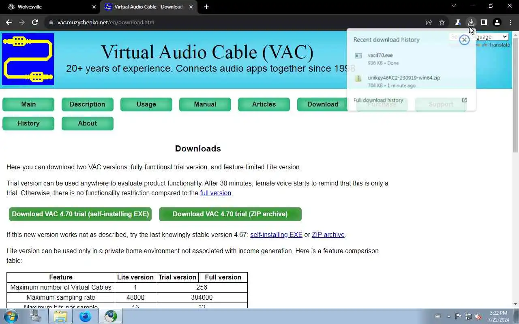This screenshot has width=519, height=324.
Task: Show hidden tray icons arrow
Action: [448, 316]
